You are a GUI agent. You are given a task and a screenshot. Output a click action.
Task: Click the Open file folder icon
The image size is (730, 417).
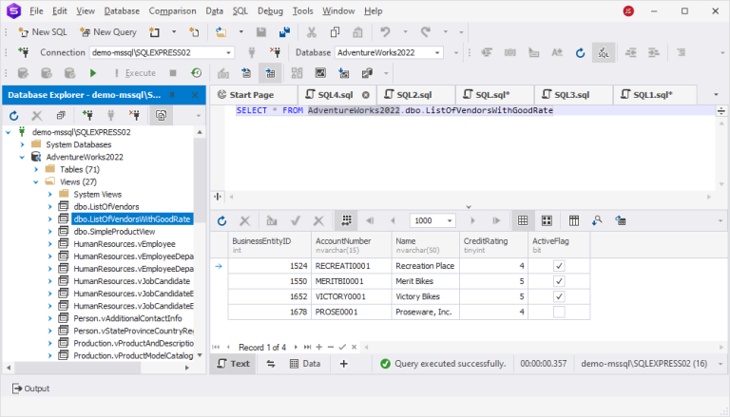point(221,32)
